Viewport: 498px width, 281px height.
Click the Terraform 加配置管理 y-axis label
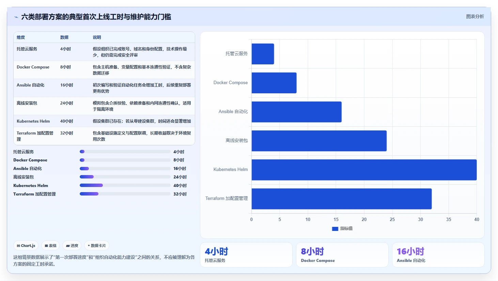pyautogui.click(x=227, y=199)
